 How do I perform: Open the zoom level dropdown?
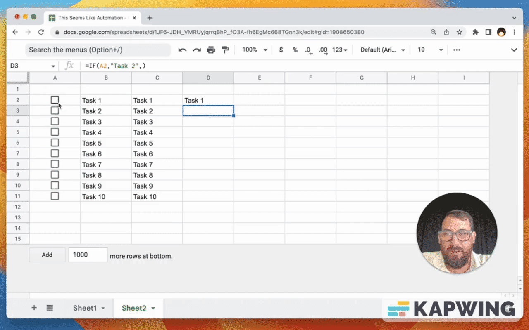(254, 49)
